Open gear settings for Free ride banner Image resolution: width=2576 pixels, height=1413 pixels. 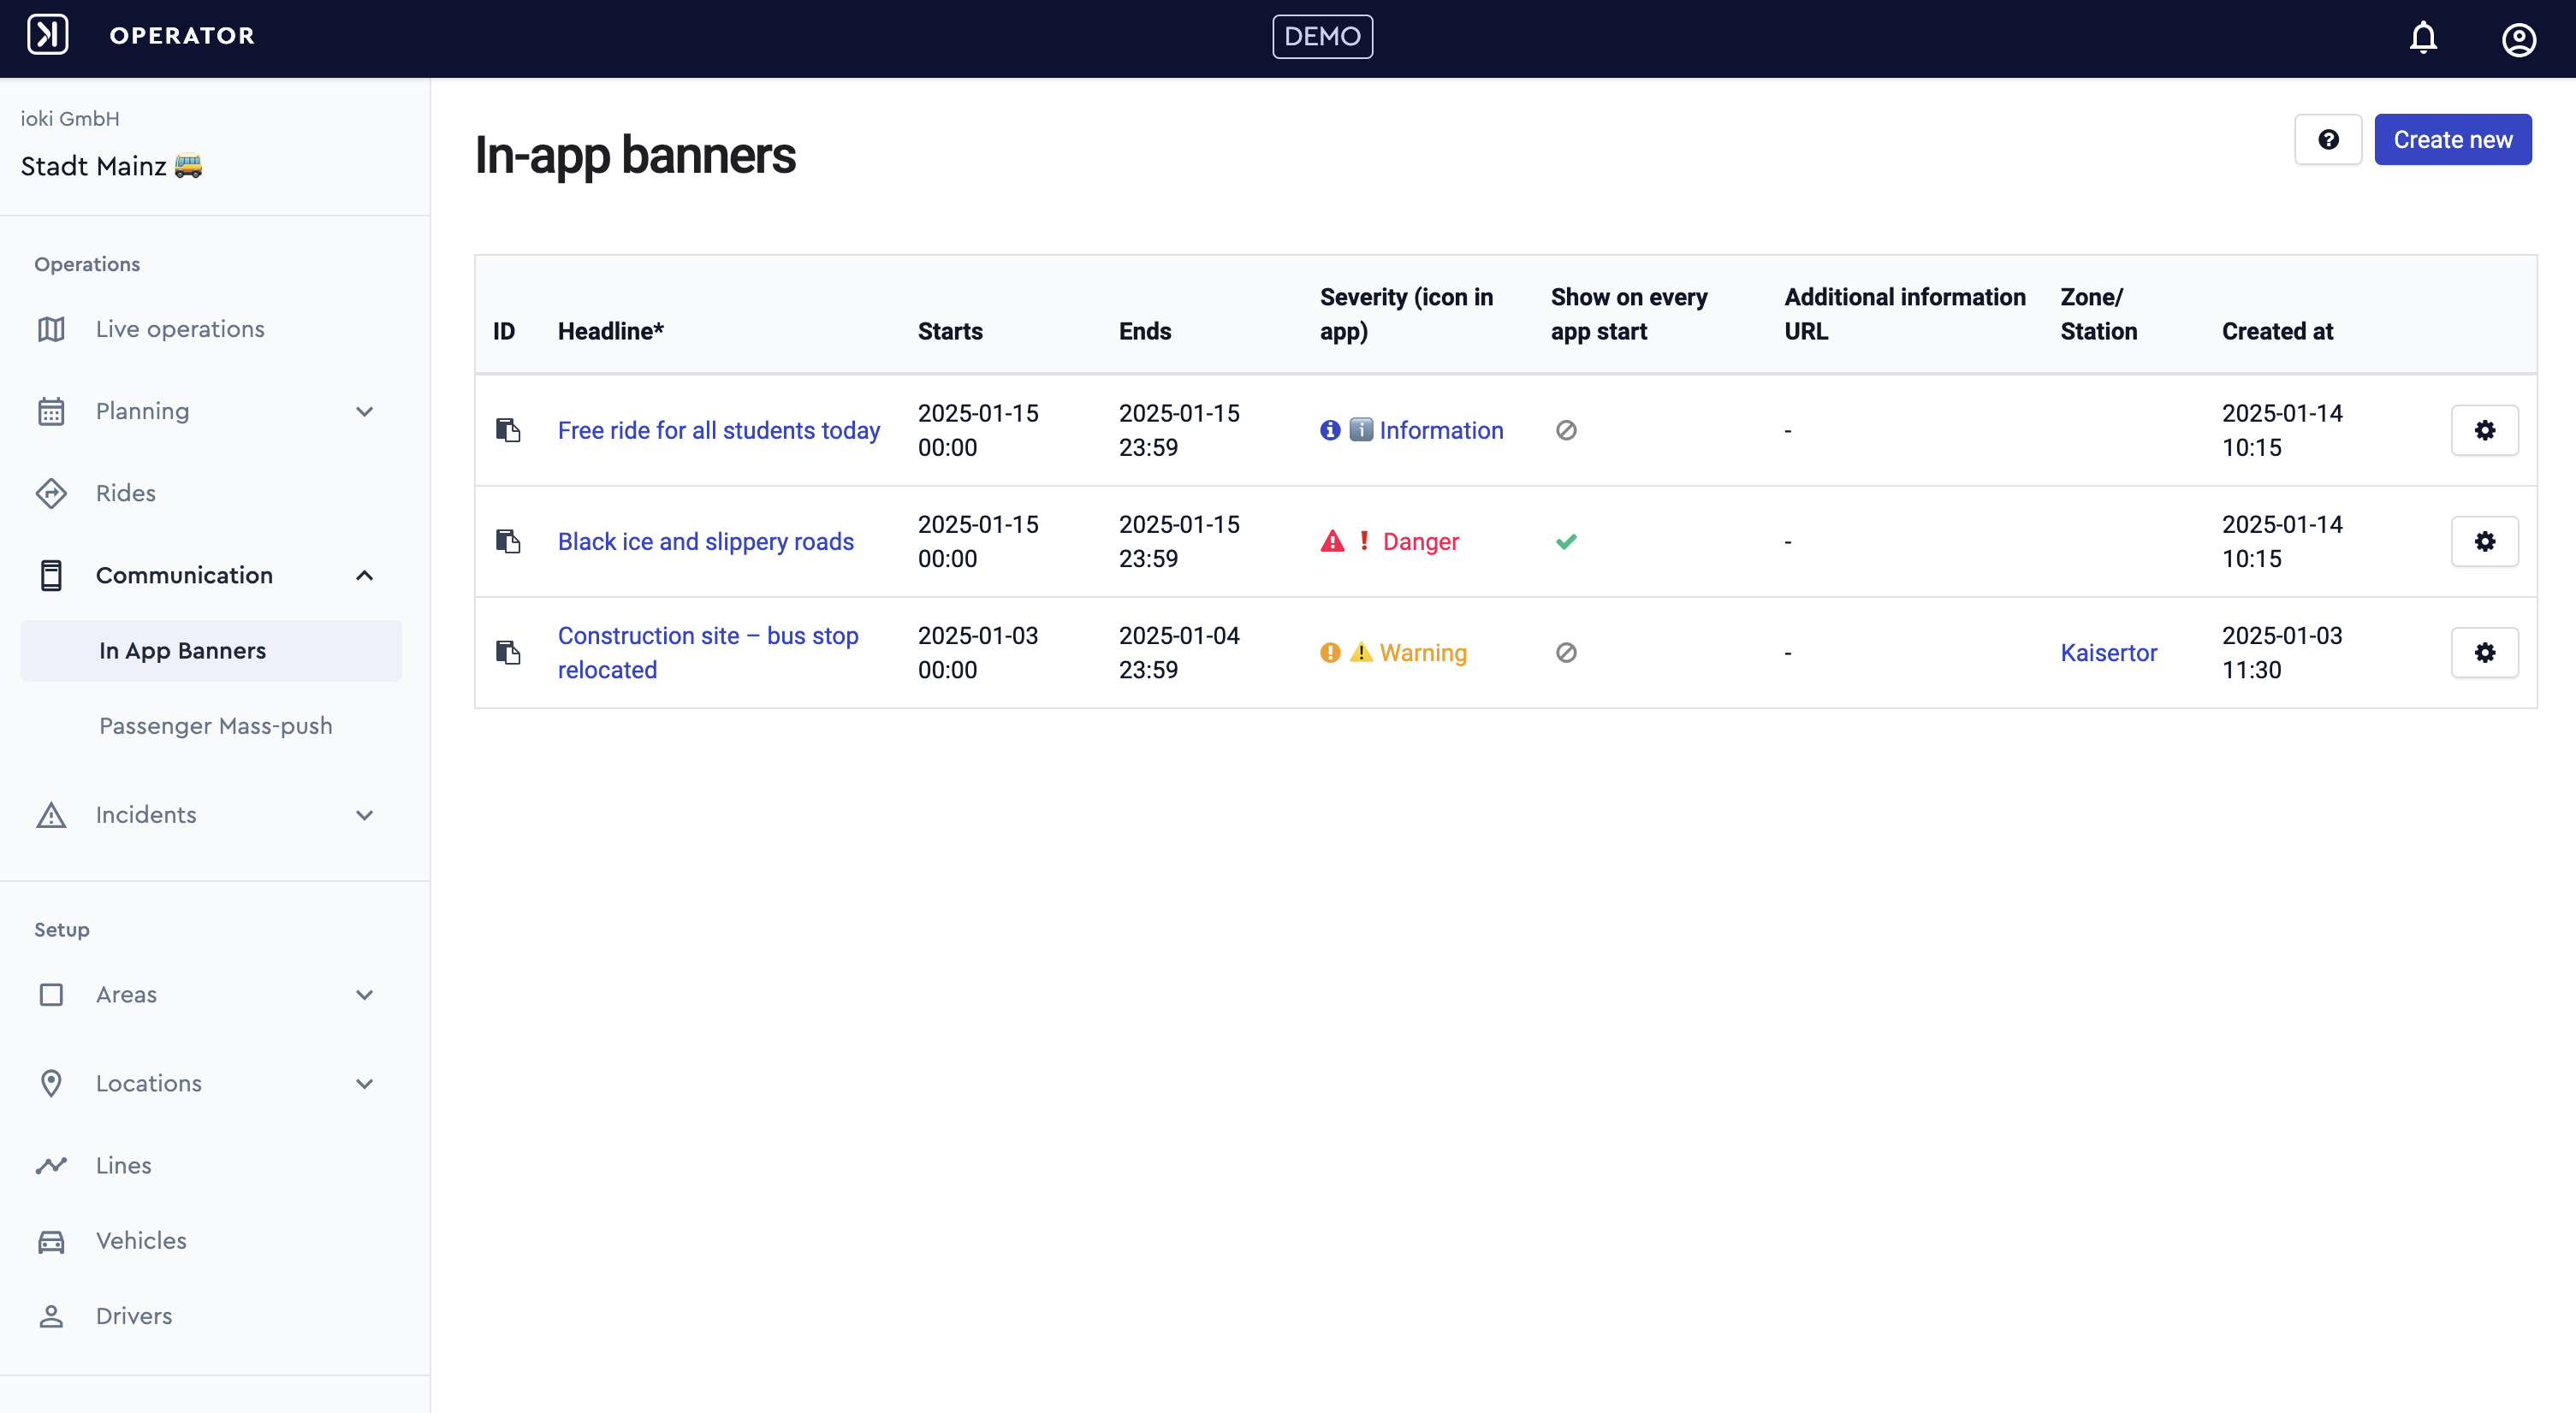point(2485,431)
